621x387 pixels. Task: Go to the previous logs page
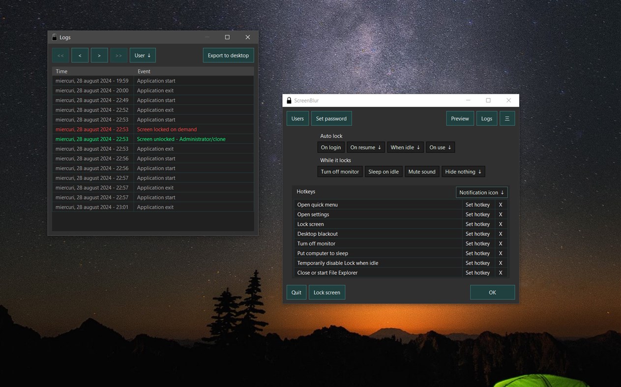tap(80, 55)
